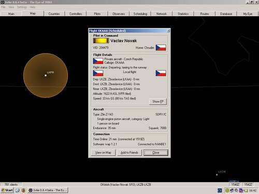Click the Show FP button
This screenshot has height=194, width=259.
(158, 101)
